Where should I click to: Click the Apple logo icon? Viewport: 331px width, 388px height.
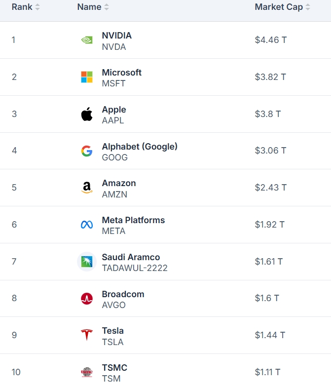[x=87, y=114]
